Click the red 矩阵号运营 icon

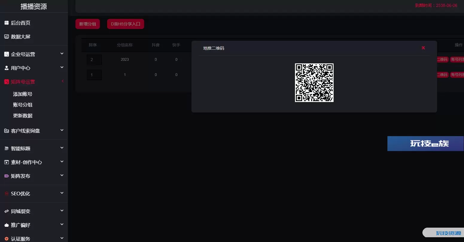(6, 82)
